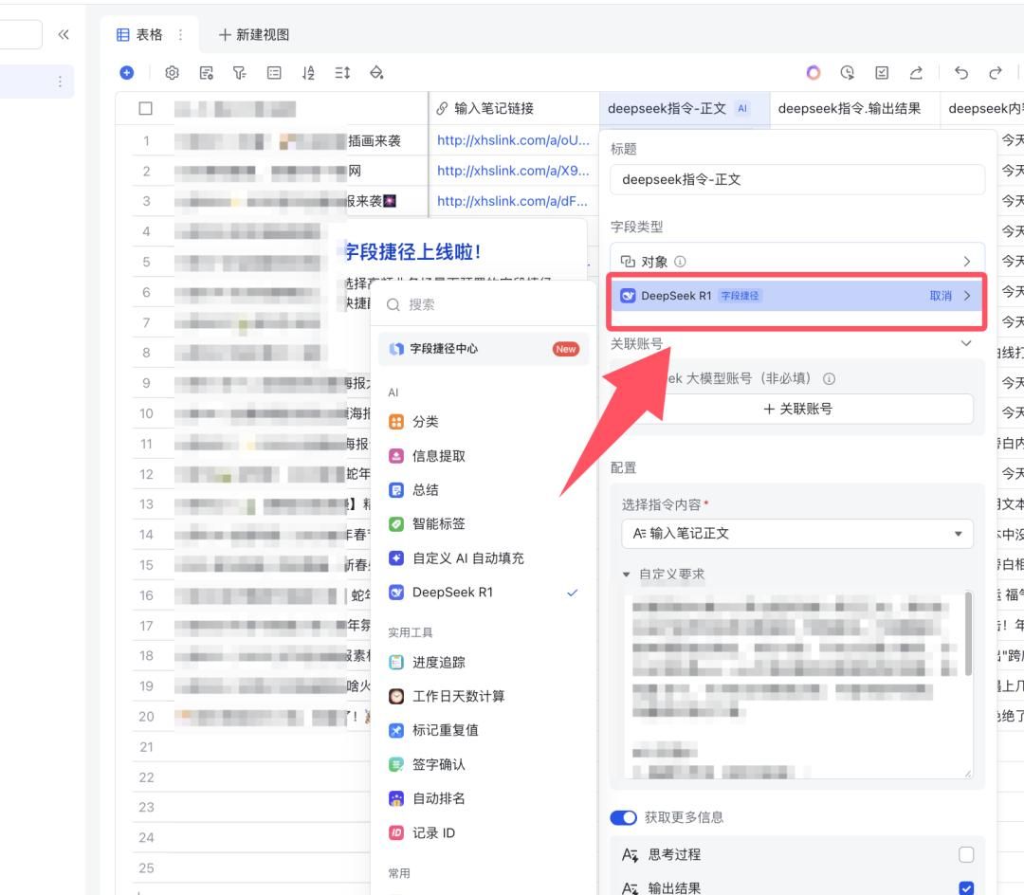Click the field type 搜索 box
Viewport: 1024px width, 895px height.
(484, 305)
